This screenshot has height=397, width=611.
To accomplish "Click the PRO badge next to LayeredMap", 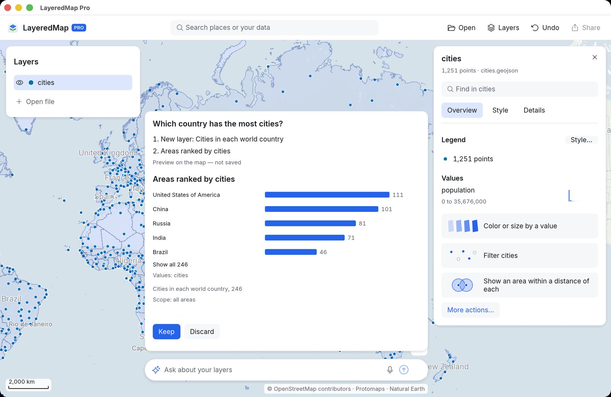I will 79,28.
